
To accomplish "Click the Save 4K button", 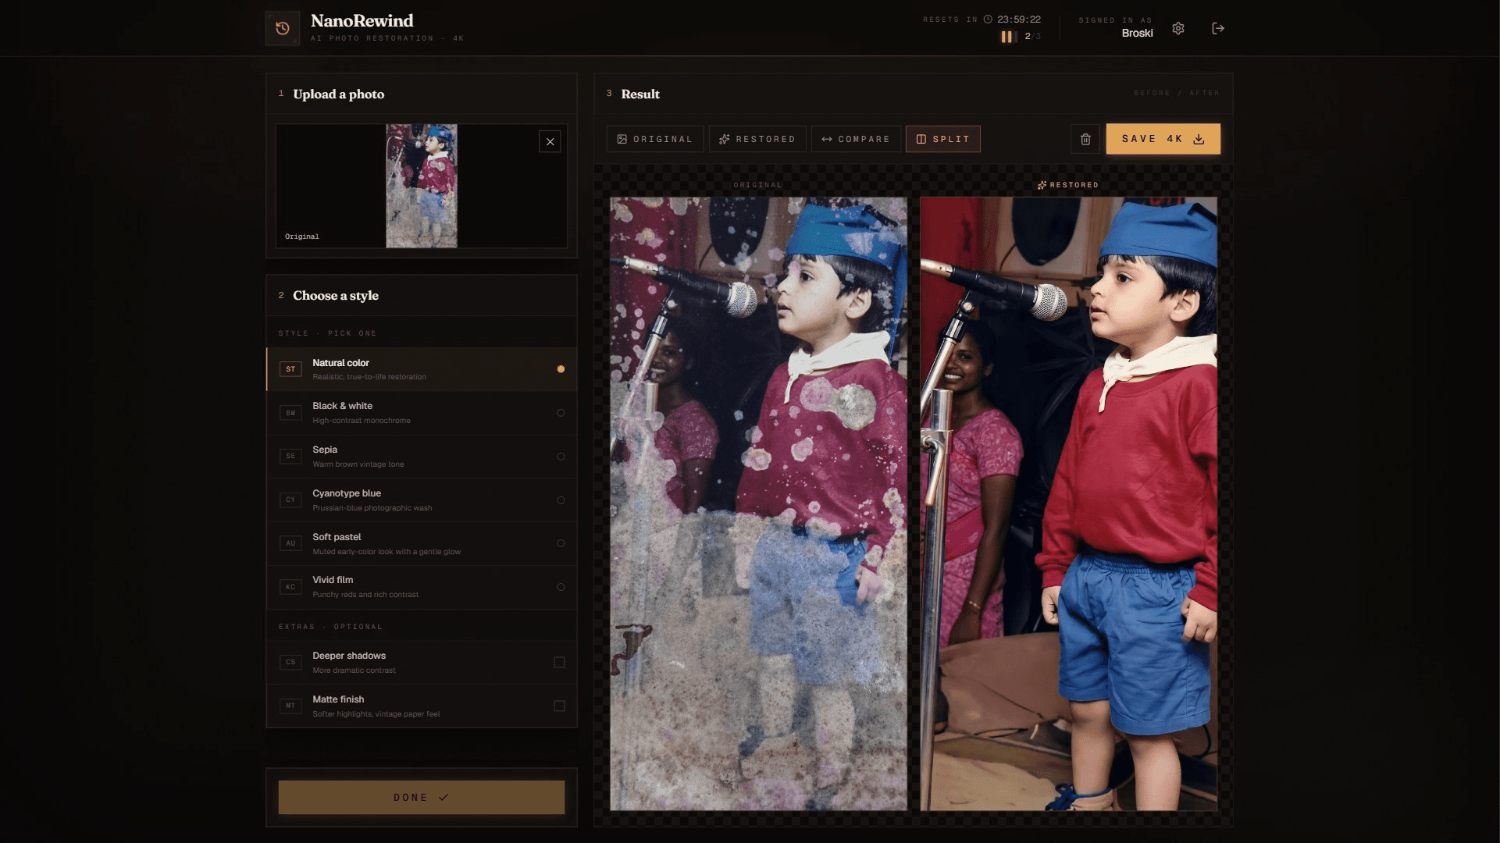I will 1163,139.
